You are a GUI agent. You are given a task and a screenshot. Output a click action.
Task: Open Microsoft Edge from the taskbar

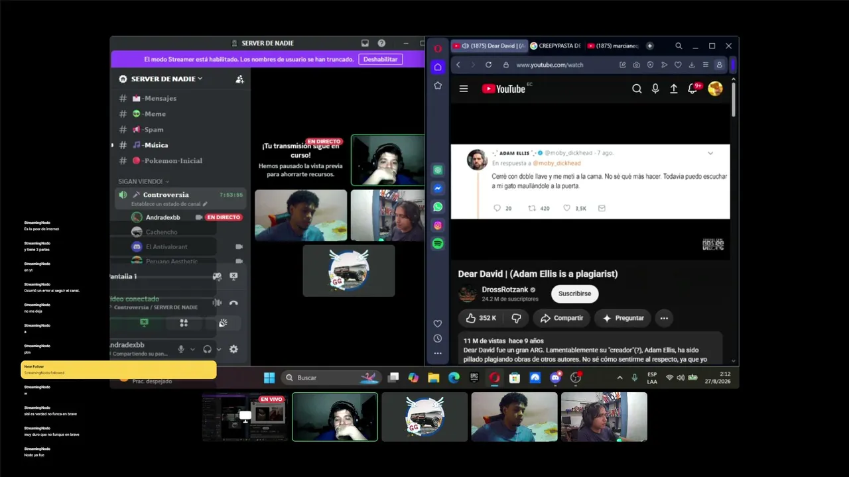click(x=454, y=378)
